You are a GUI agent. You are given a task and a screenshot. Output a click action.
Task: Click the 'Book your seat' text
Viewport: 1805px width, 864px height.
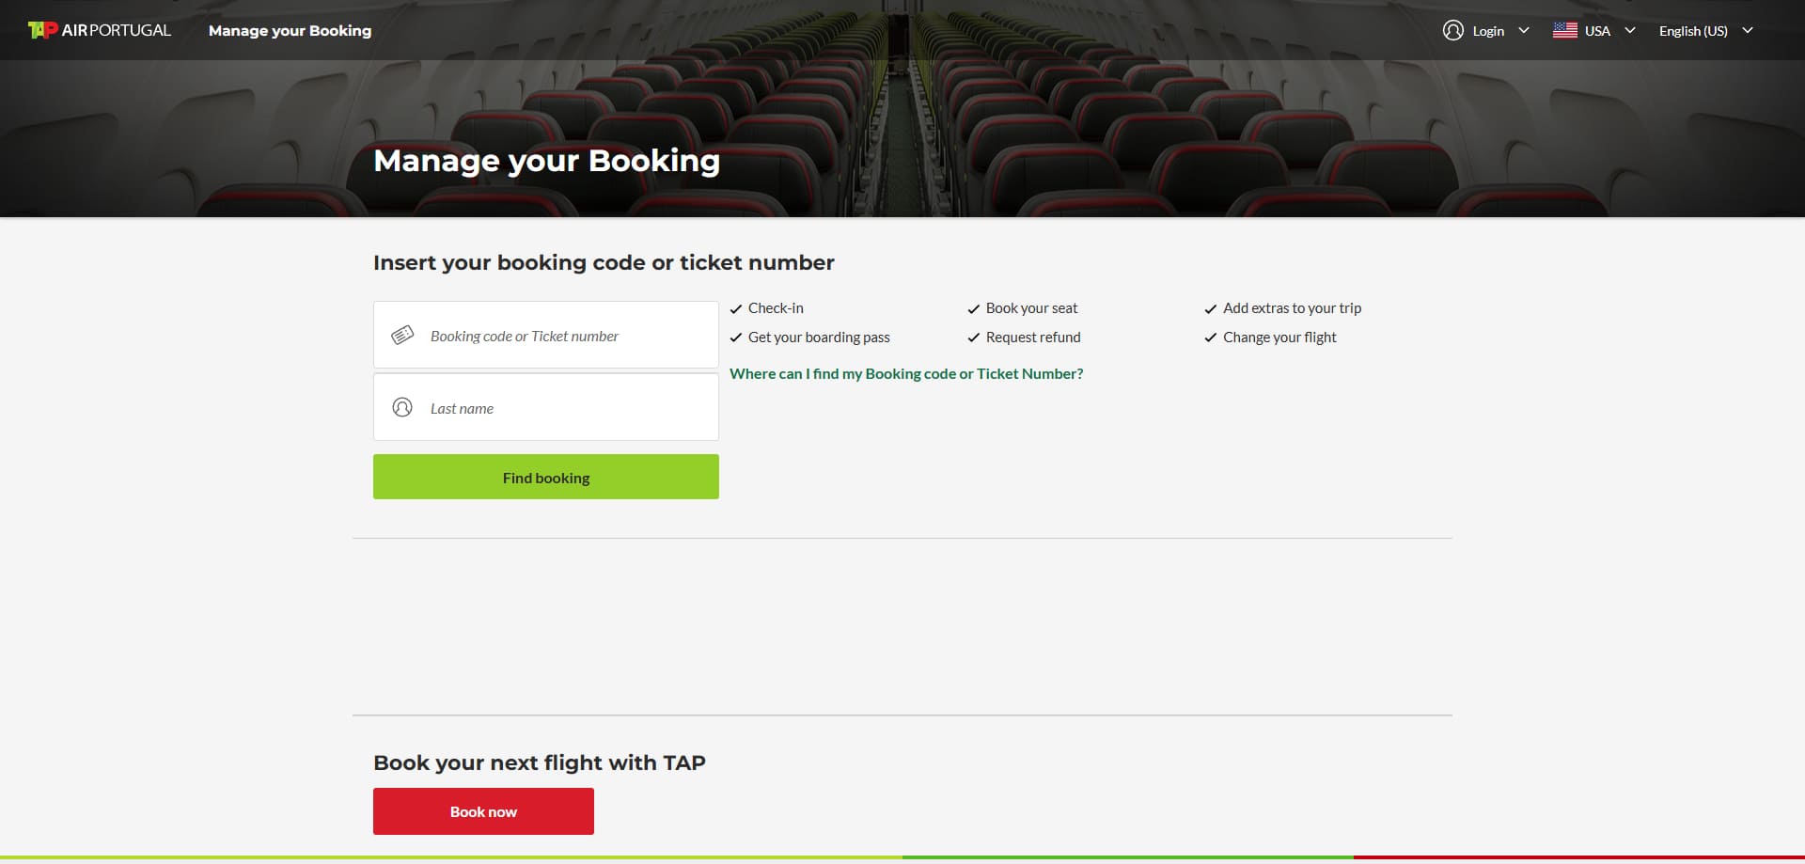[x=1031, y=308]
